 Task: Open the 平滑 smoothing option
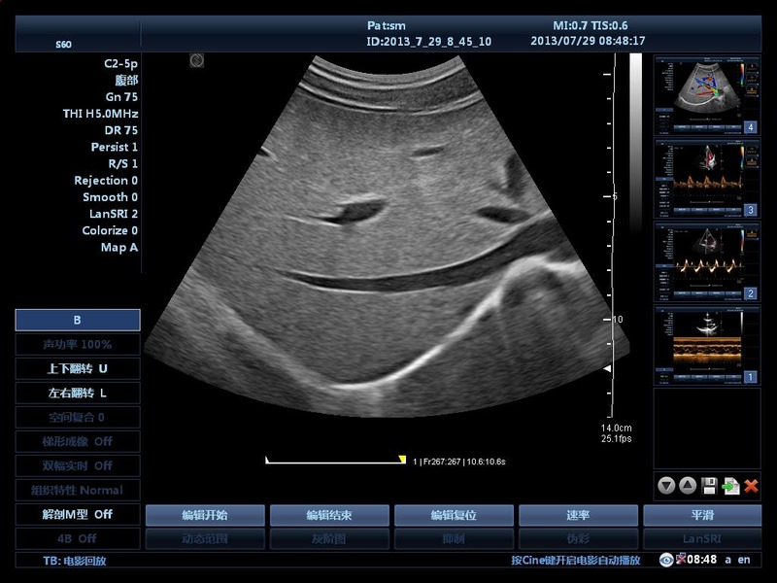tap(702, 515)
